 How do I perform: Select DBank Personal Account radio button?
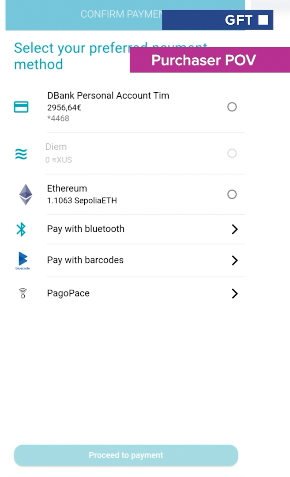coord(232,107)
